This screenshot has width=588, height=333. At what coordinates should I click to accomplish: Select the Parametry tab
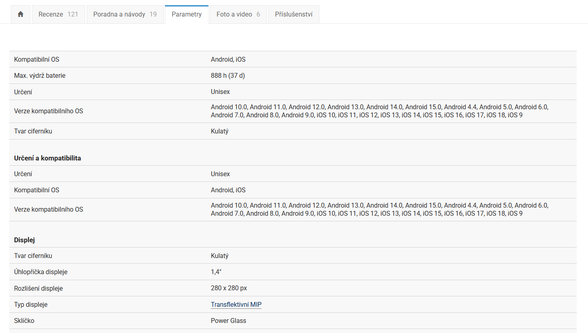pyautogui.click(x=186, y=15)
